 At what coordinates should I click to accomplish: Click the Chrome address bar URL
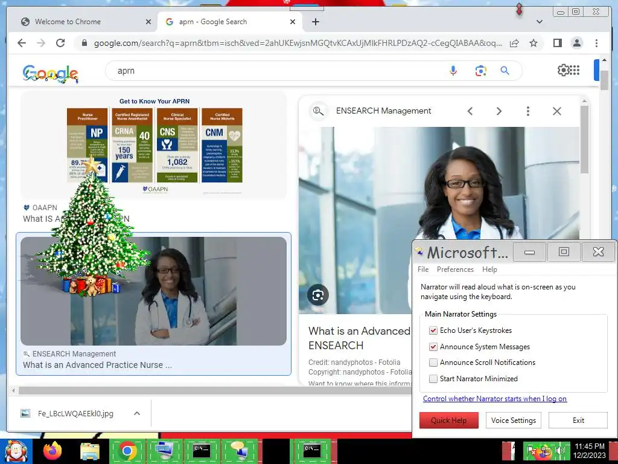click(x=298, y=43)
